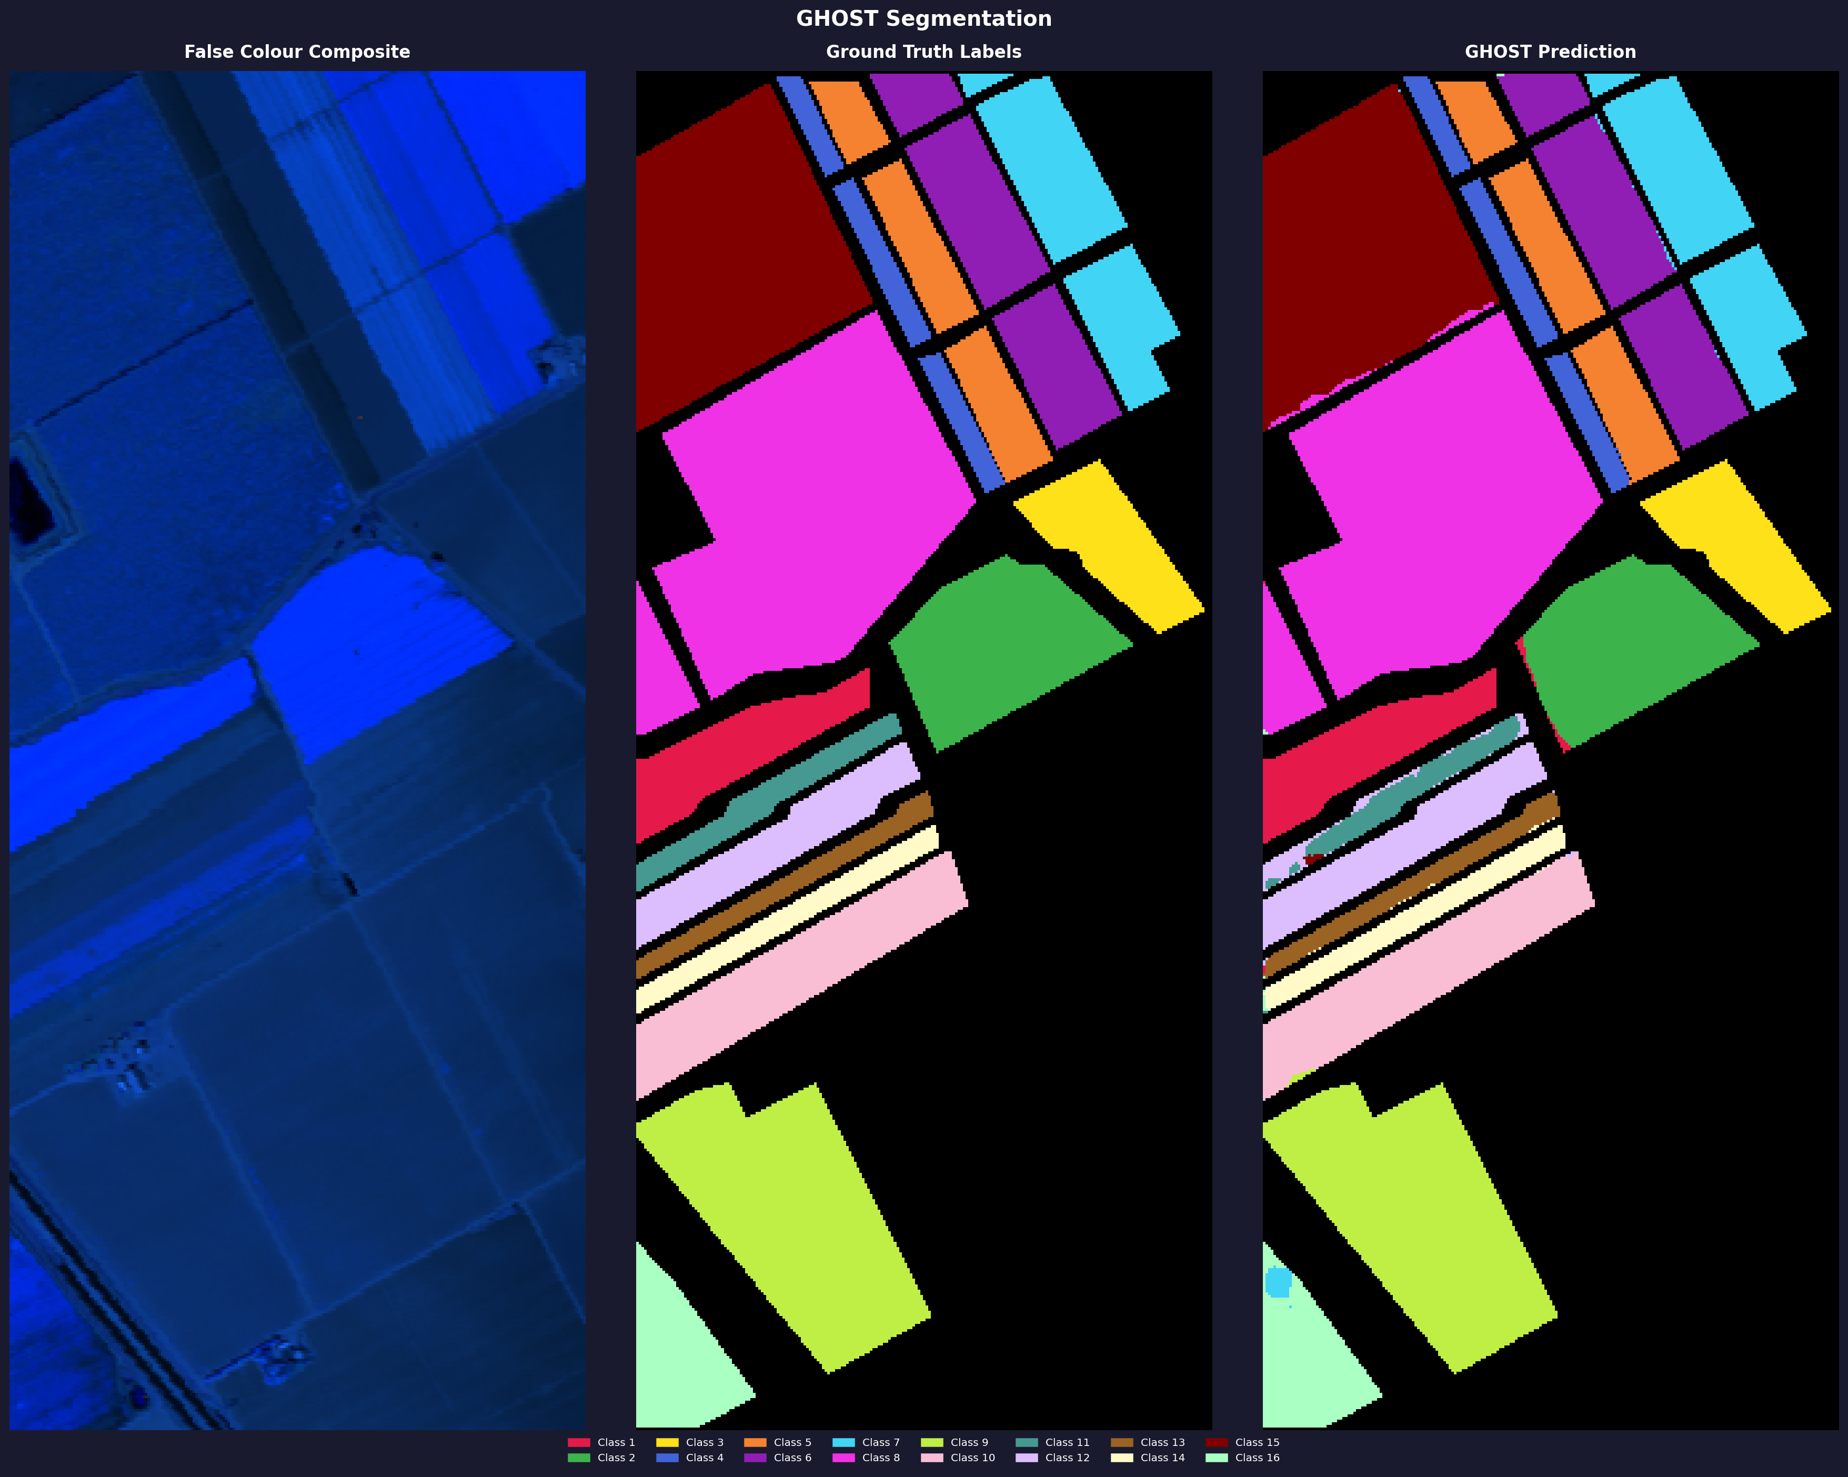Screen dimensions: 1848x1477
Task: Select the Class 8 magenta legend swatch
Action: 843,1458
